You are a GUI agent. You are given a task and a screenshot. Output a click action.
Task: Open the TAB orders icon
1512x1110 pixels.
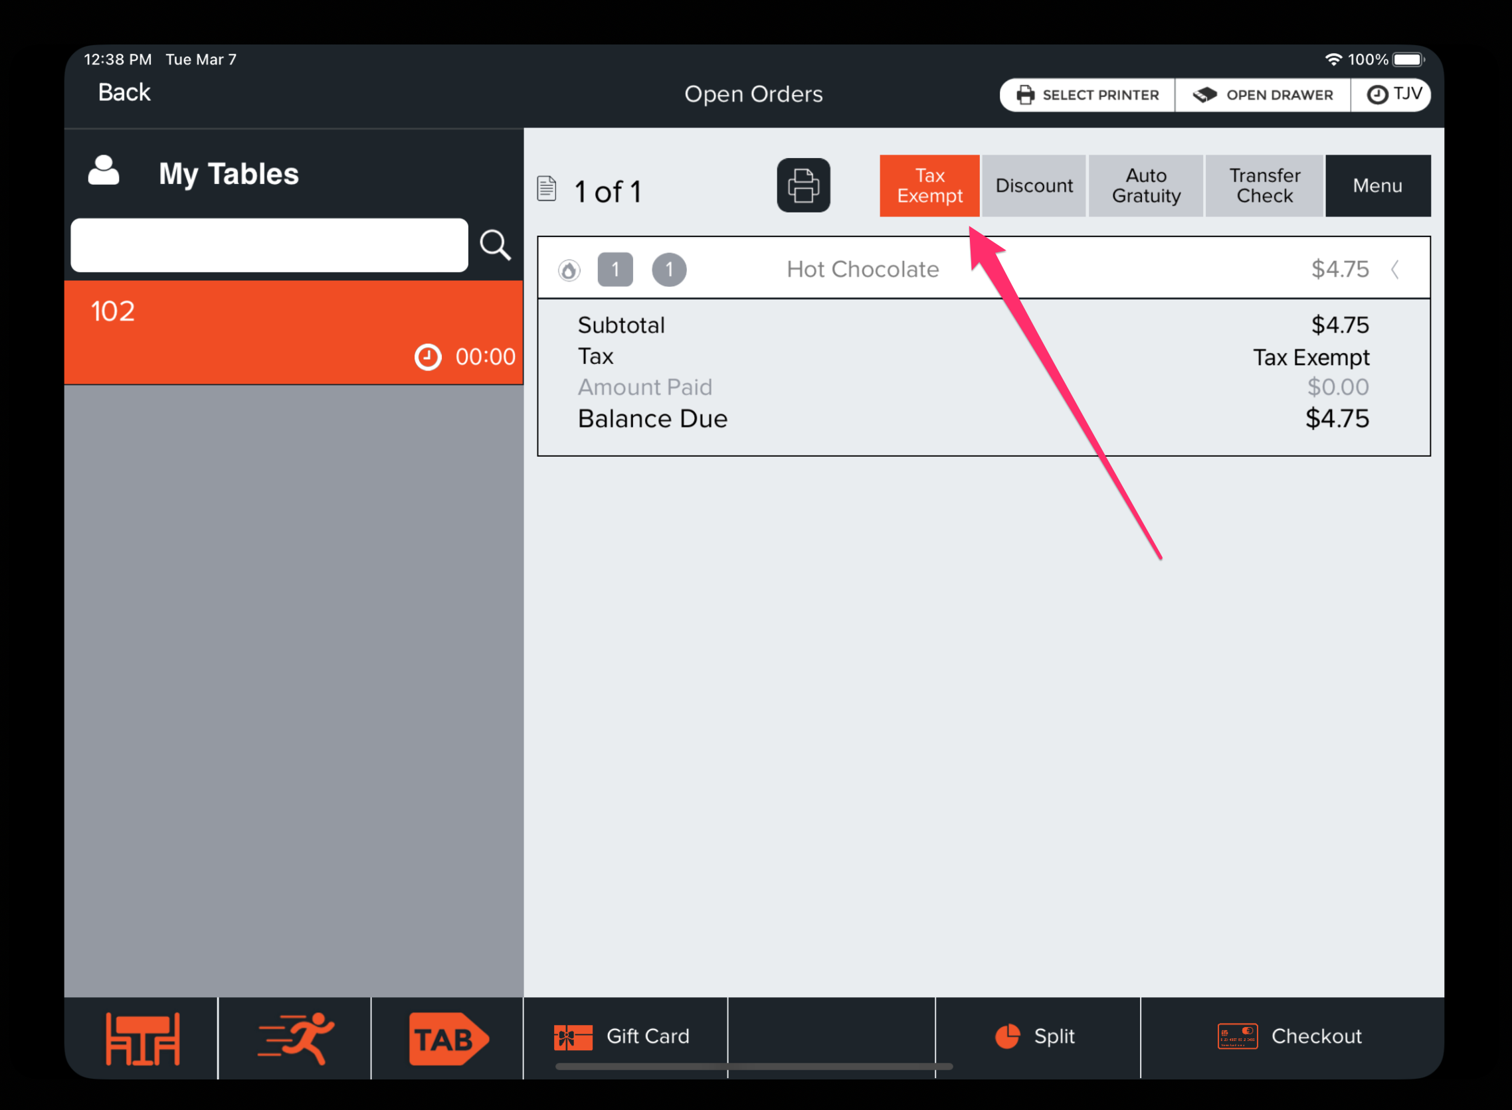[447, 1038]
